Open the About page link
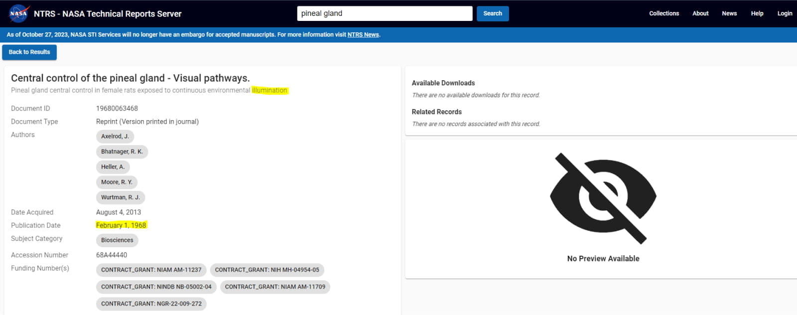This screenshot has width=797, height=315. click(700, 13)
